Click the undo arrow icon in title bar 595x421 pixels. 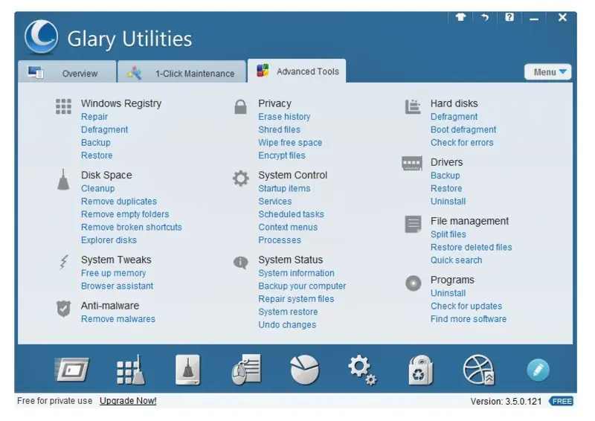coord(485,17)
